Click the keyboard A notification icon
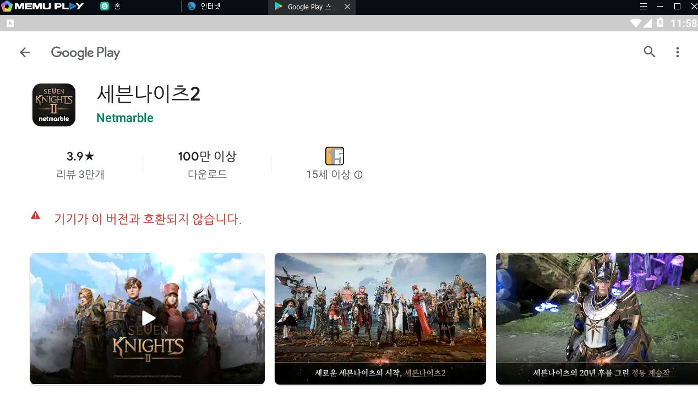The image size is (698, 395). coord(10,23)
